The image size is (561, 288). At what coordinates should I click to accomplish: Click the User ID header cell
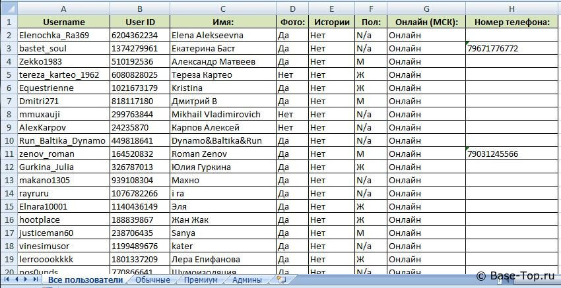click(x=139, y=22)
